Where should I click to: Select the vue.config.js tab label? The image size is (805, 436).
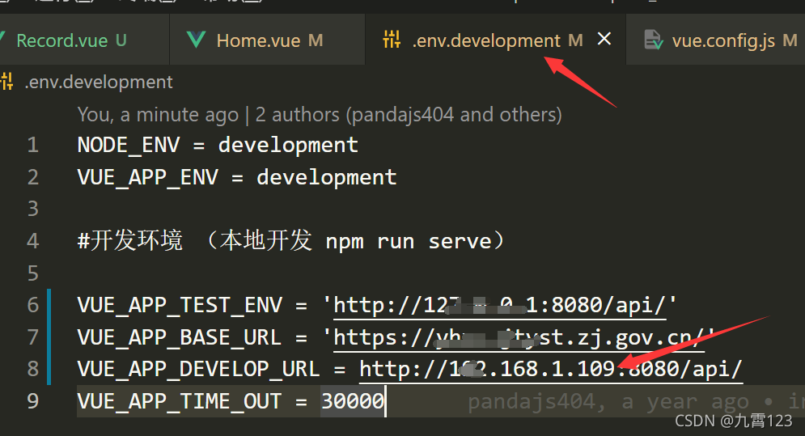pyautogui.click(x=723, y=40)
